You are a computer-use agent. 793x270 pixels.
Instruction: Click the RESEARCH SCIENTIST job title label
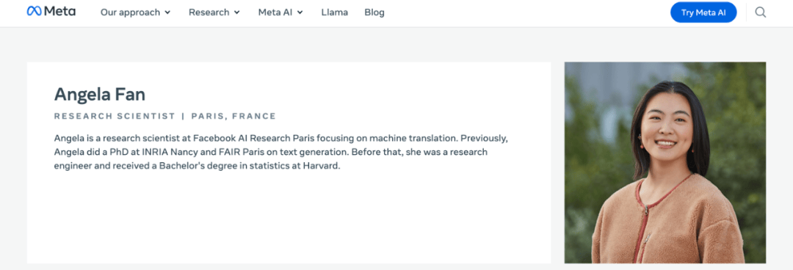[x=115, y=117]
